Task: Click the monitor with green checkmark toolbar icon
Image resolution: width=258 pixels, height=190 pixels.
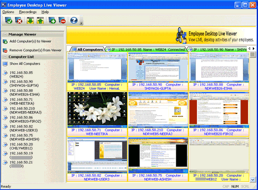Action: point(9,21)
